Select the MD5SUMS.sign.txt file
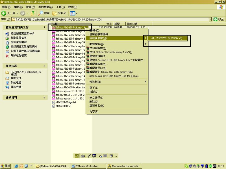 [64, 102]
